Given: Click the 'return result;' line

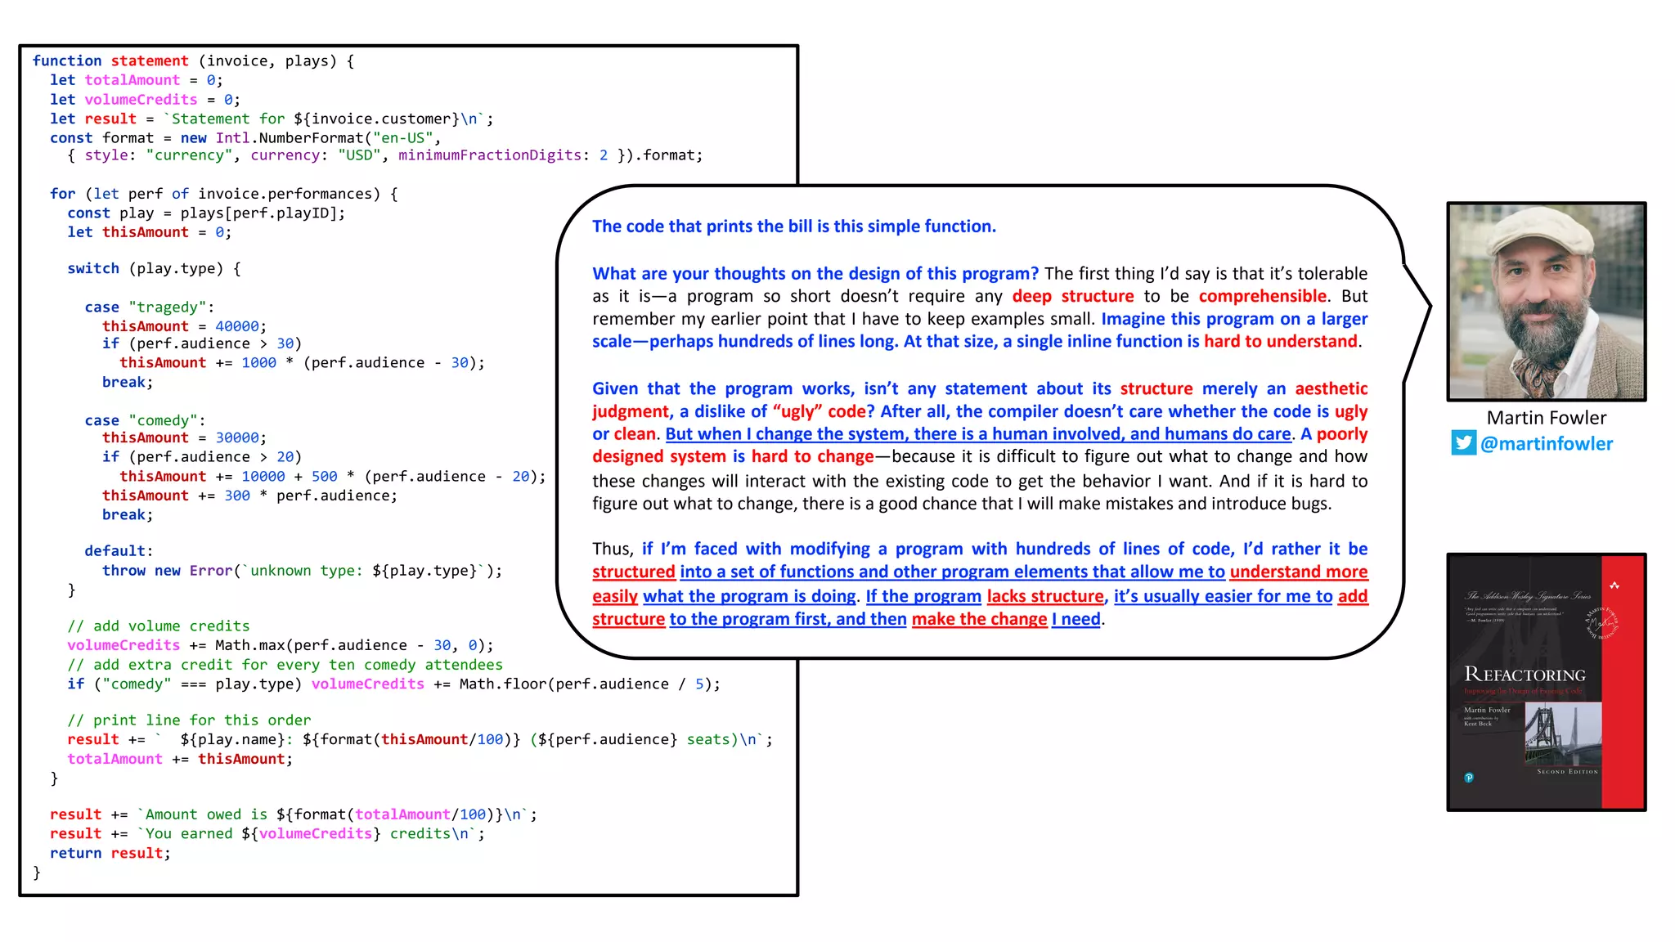Looking at the screenshot, I should tap(110, 854).
